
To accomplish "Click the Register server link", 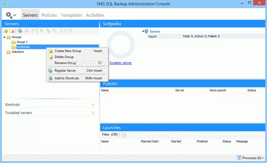I will 121,63.
